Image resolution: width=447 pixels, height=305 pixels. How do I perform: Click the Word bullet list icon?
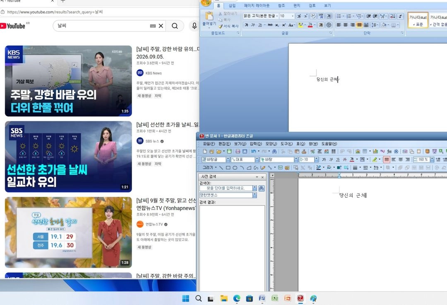(x=339, y=16)
